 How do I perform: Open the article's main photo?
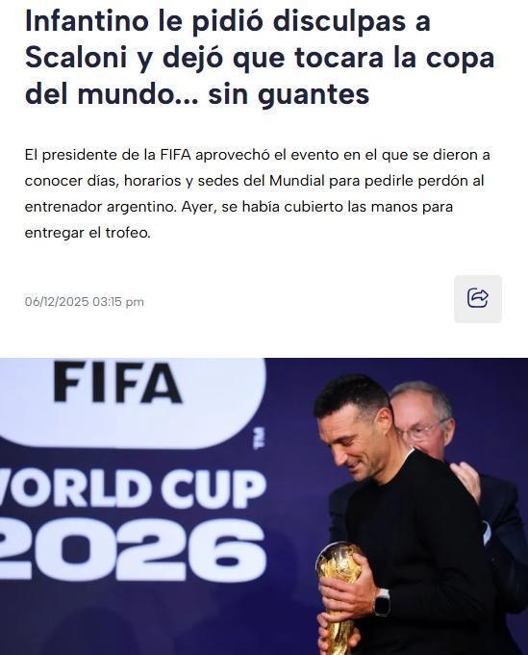[x=264, y=506]
